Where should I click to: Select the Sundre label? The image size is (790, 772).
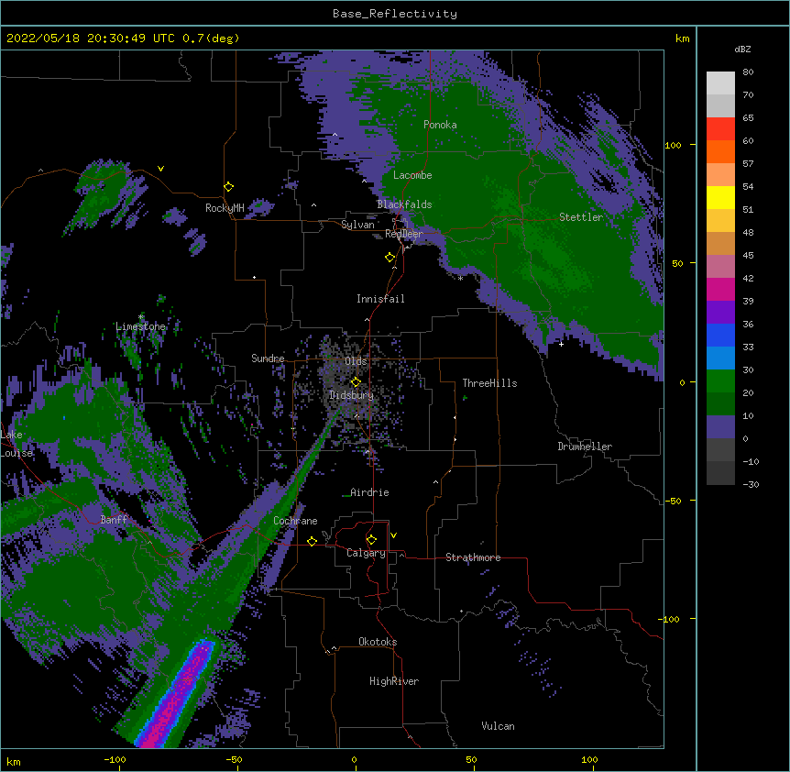pyautogui.click(x=268, y=358)
